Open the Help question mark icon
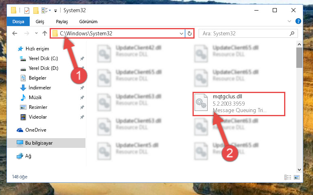The image size is (313, 195). (298, 21)
